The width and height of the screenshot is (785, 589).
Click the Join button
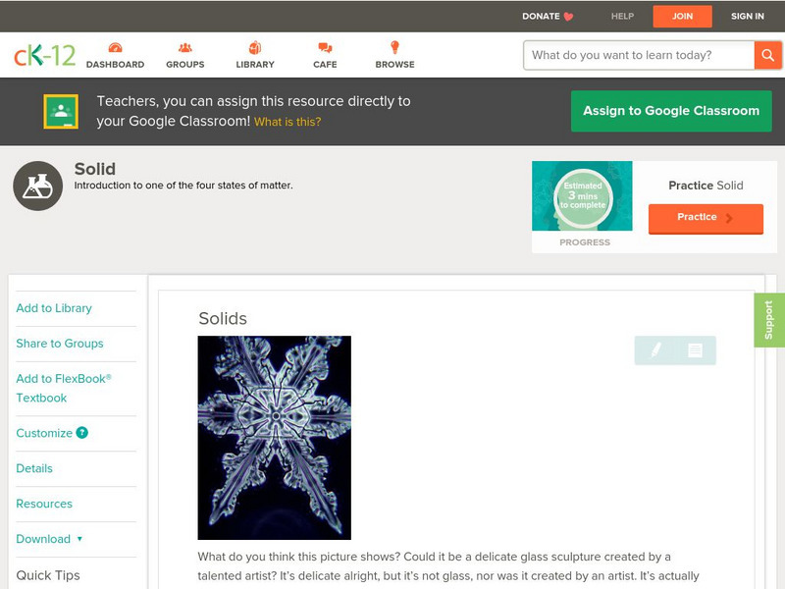(682, 17)
